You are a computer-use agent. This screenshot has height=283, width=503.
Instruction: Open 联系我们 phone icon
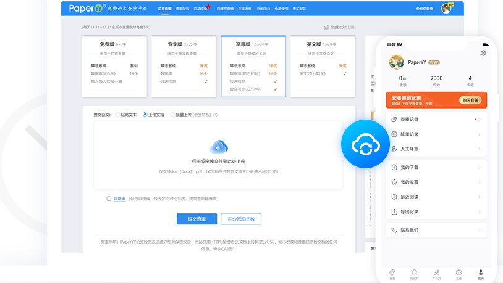tap(394, 230)
